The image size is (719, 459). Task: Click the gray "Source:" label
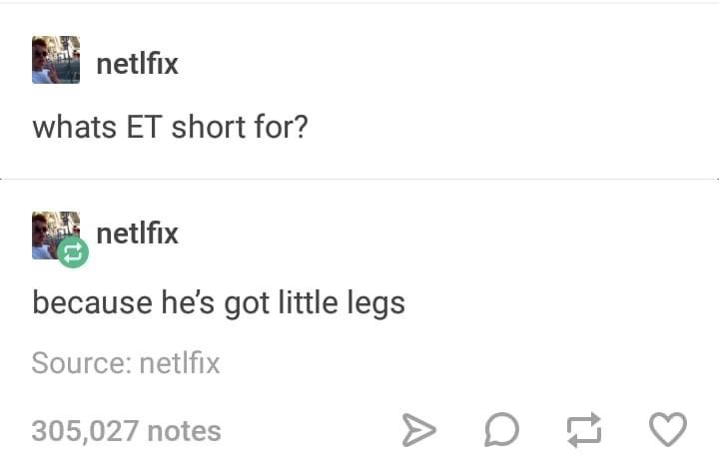82,363
